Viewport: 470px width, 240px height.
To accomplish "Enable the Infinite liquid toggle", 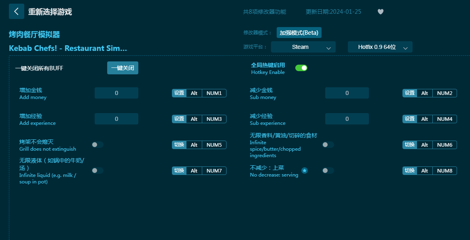I will click(x=97, y=171).
